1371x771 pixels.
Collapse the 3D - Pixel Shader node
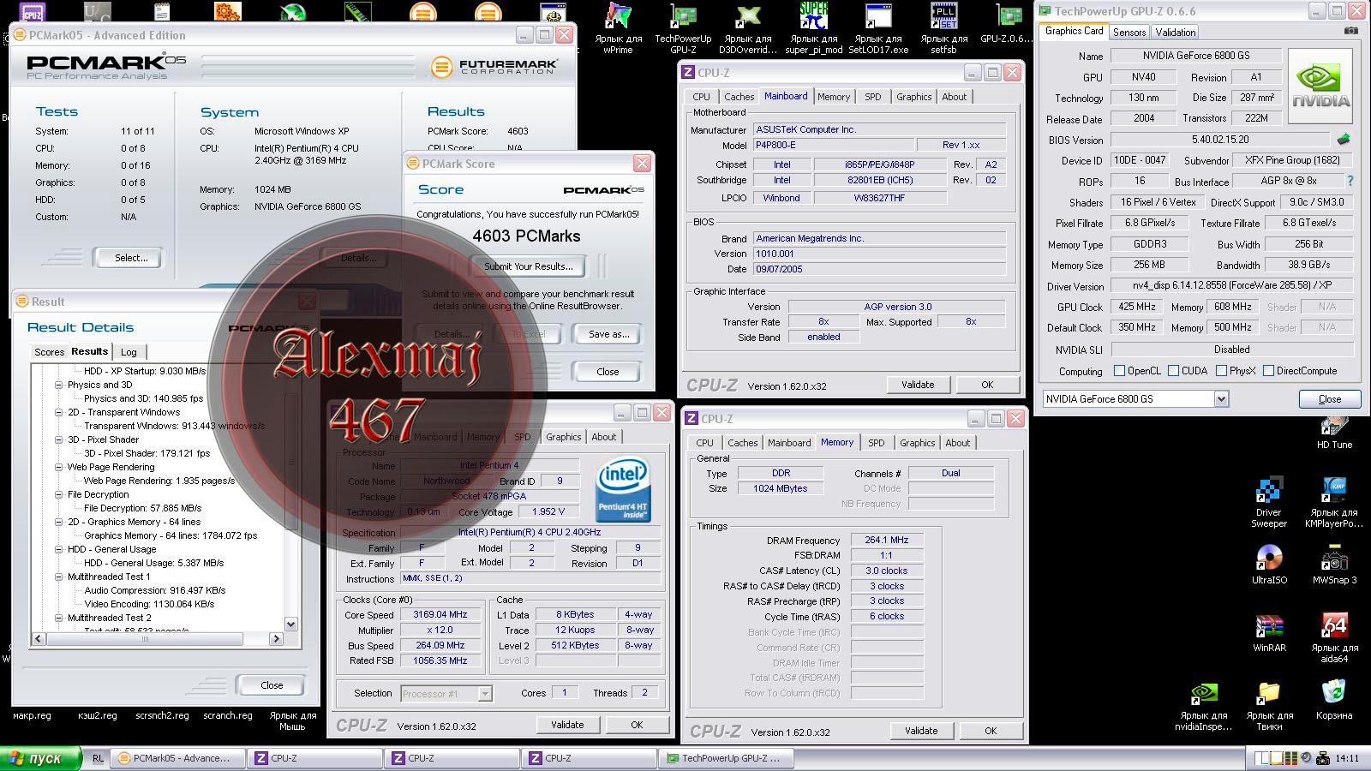59,439
